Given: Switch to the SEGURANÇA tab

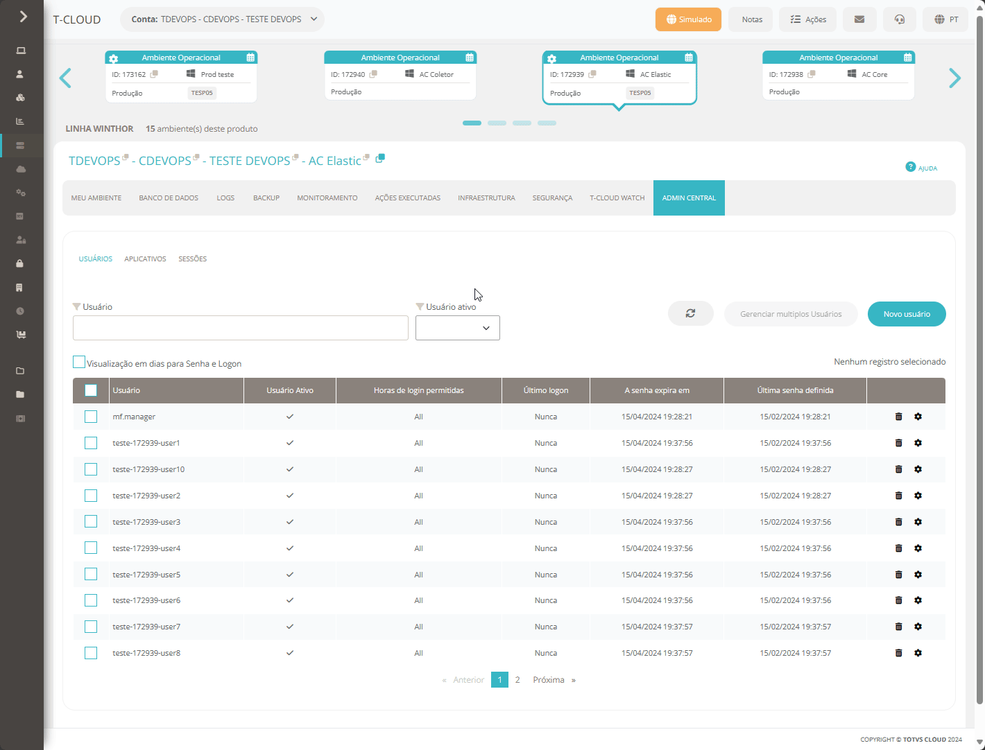Looking at the screenshot, I should [552, 198].
